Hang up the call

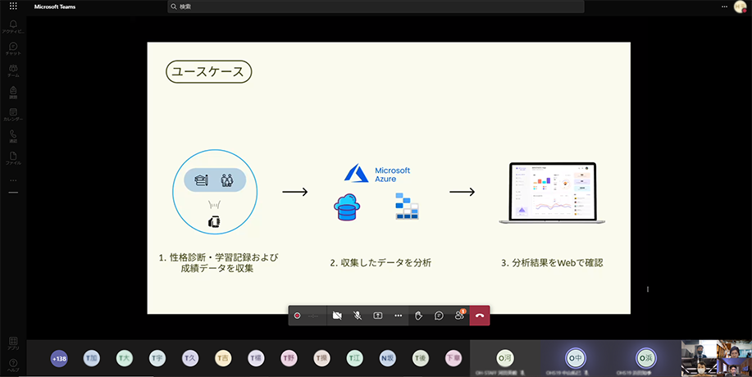pyautogui.click(x=480, y=316)
